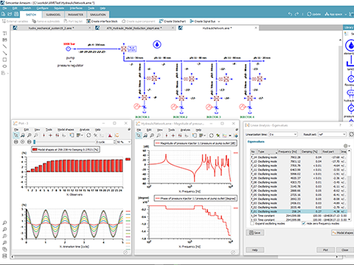Click the animation slider in Plot-3 window
Screen dimensions: 354x265
[x=64, y=142]
